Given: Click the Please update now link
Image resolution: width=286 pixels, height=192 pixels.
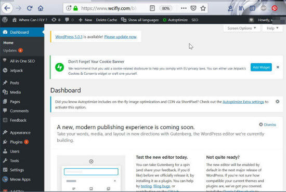Looking at the screenshot, I should [x=121, y=37].
